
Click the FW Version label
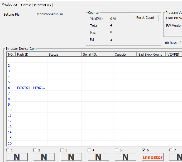(x=174, y=26)
